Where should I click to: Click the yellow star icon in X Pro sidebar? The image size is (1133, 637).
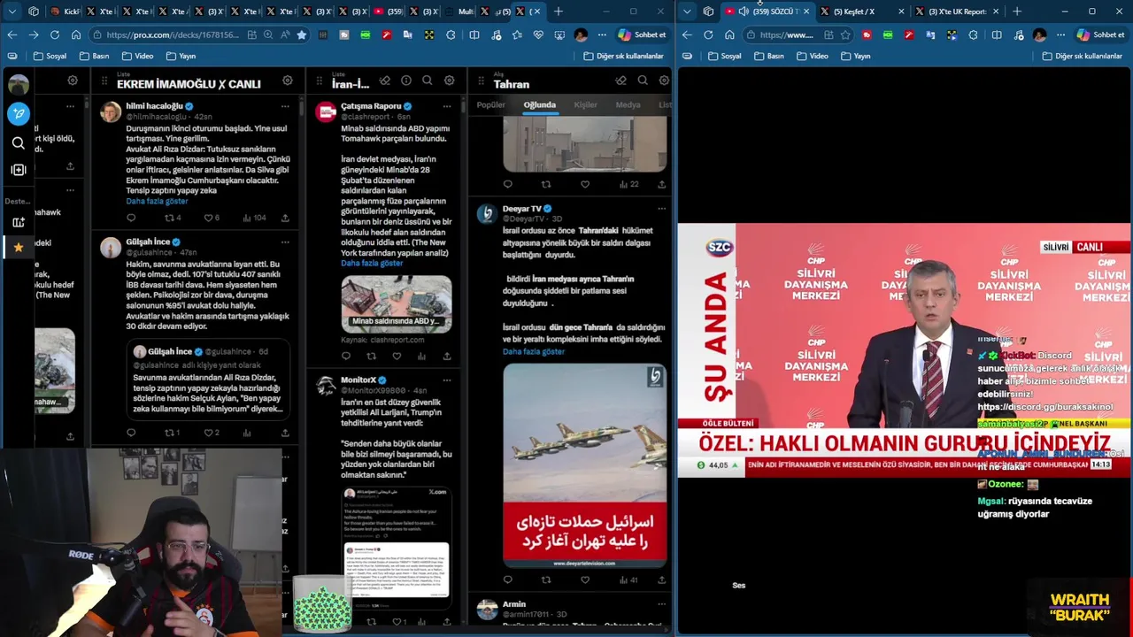click(x=18, y=248)
